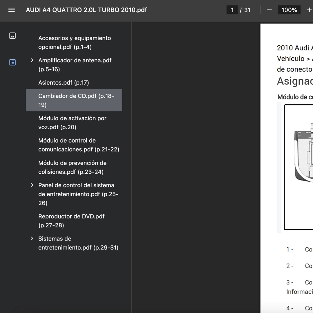The width and height of the screenshot is (313, 313).
Task: Toggle the sidebar with the hamburger menu icon
Action: pyautogui.click(x=12, y=10)
